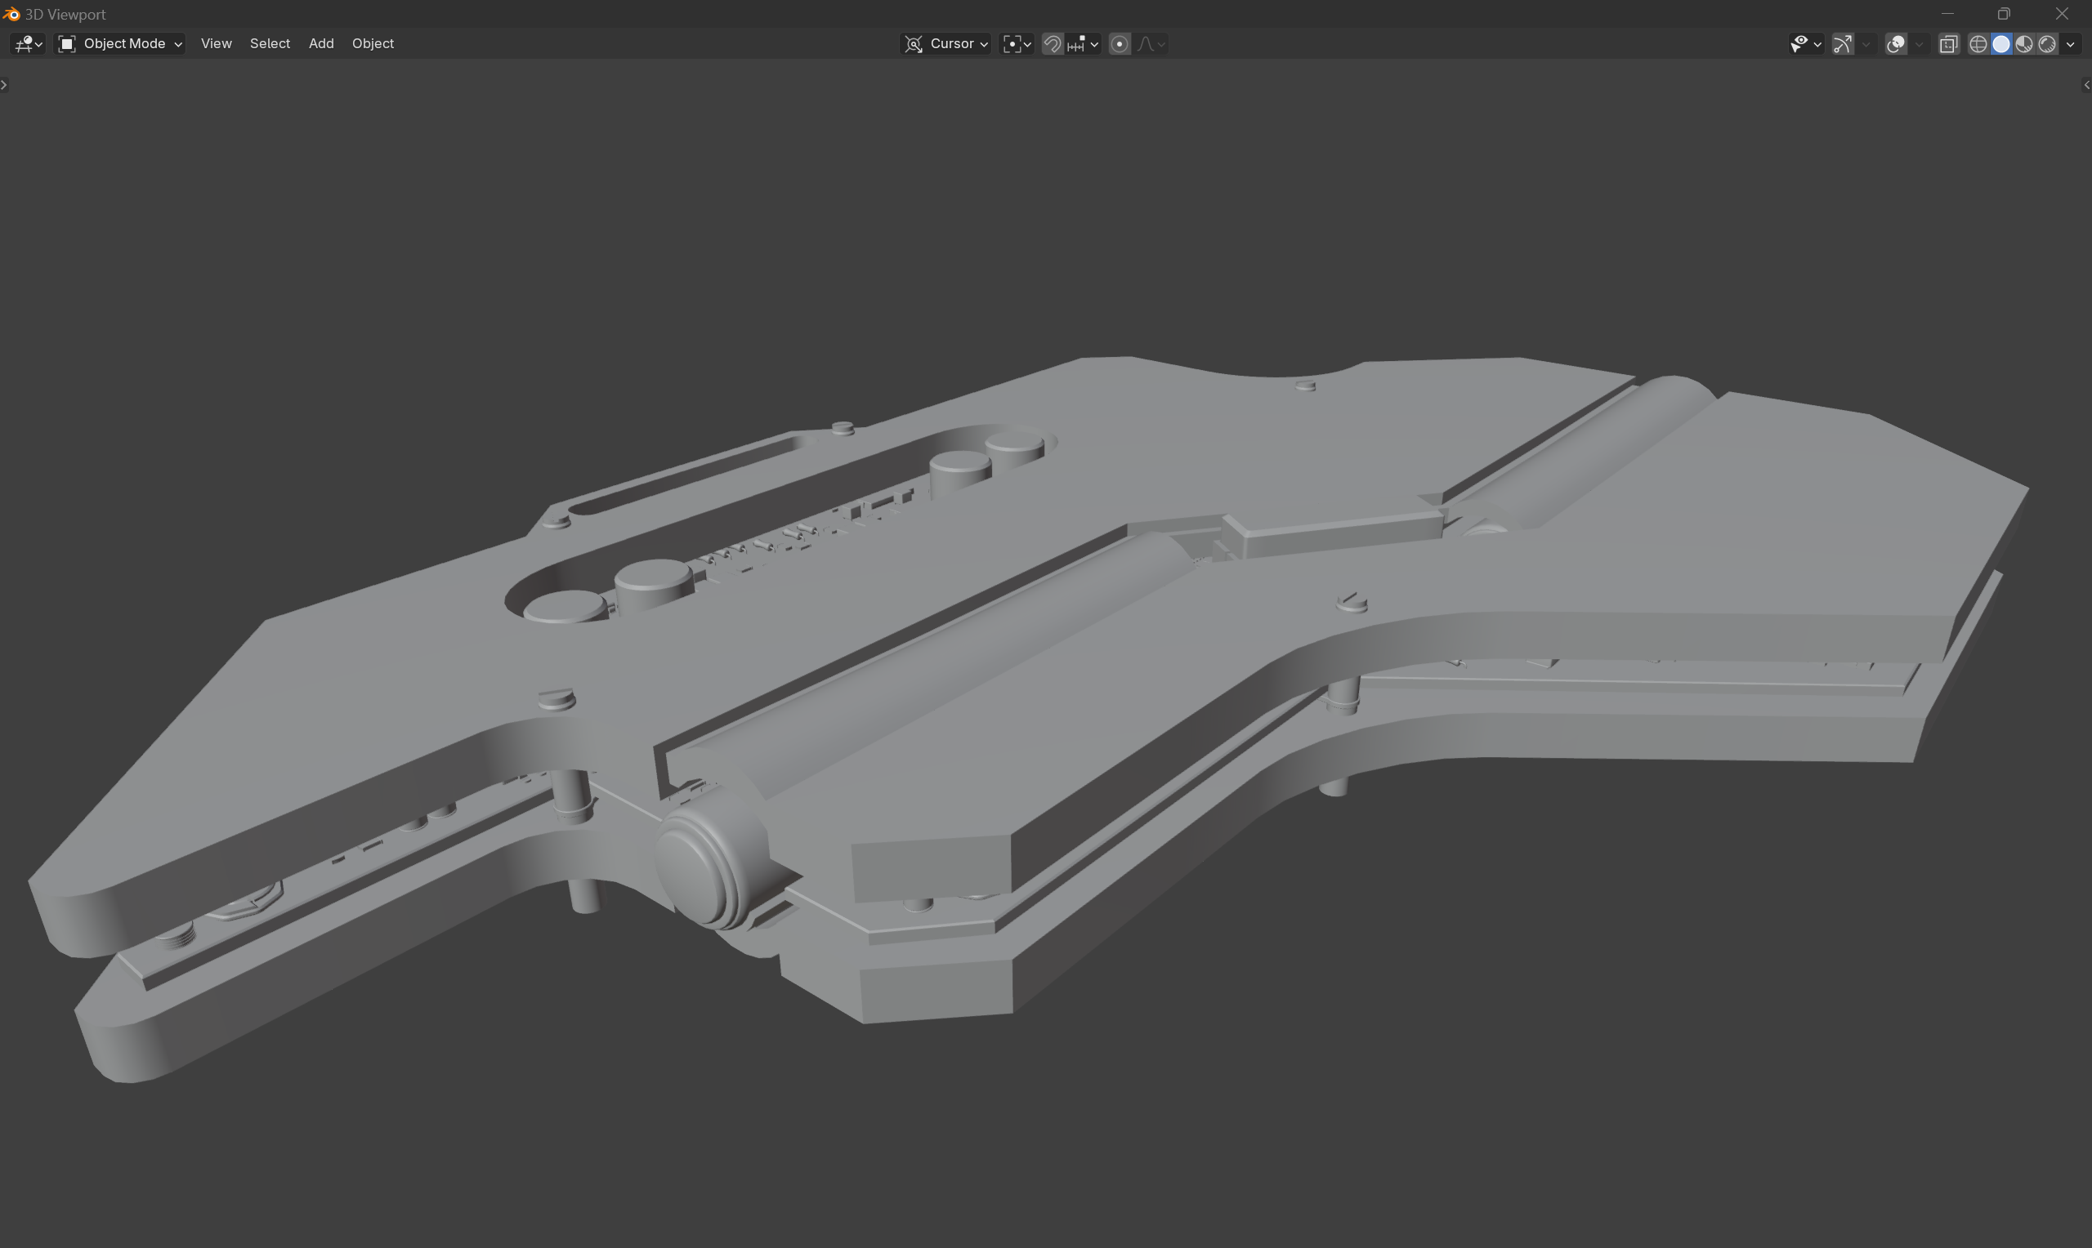Image resolution: width=2092 pixels, height=1248 pixels.
Task: Click the Blender logo in title bar
Action: pos(11,15)
